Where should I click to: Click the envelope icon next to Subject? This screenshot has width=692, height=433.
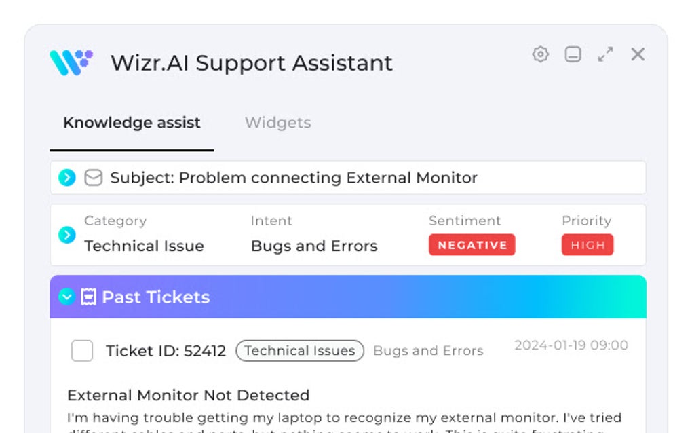coord(92,177)
